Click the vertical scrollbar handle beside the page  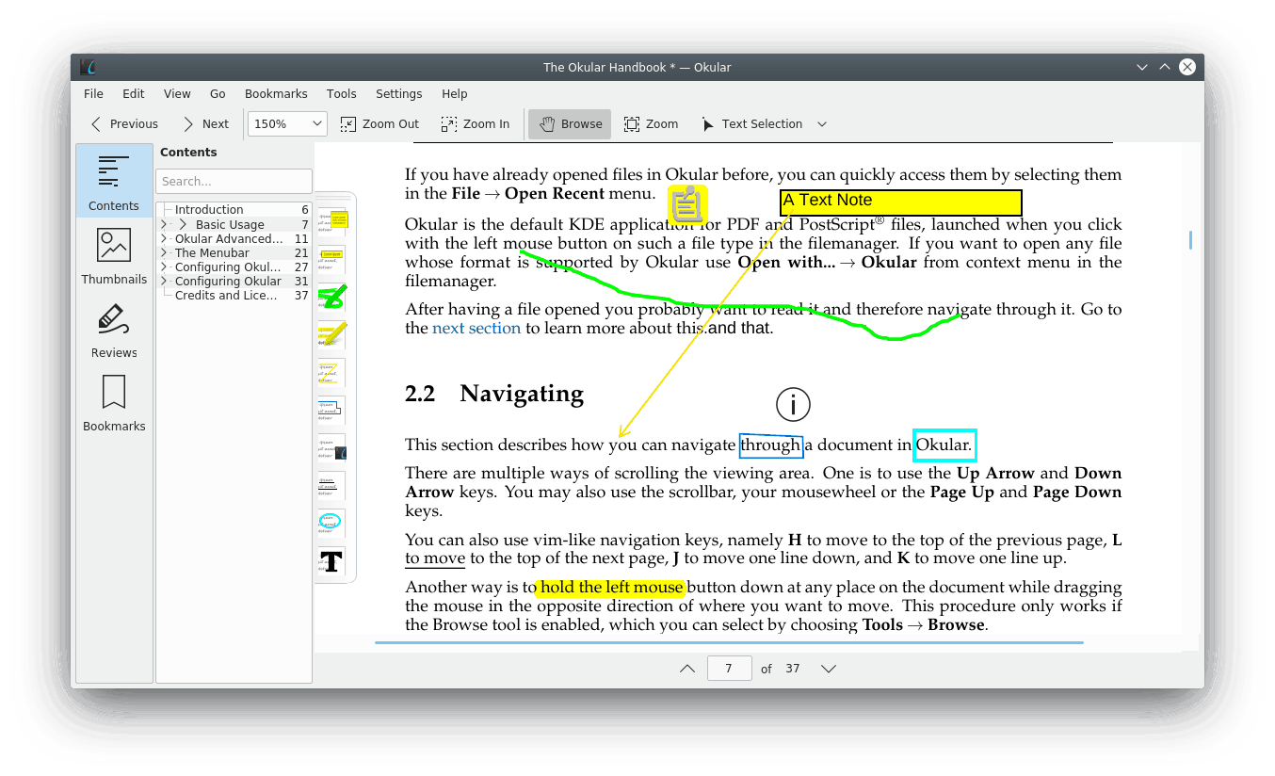tap(1190, 240)
